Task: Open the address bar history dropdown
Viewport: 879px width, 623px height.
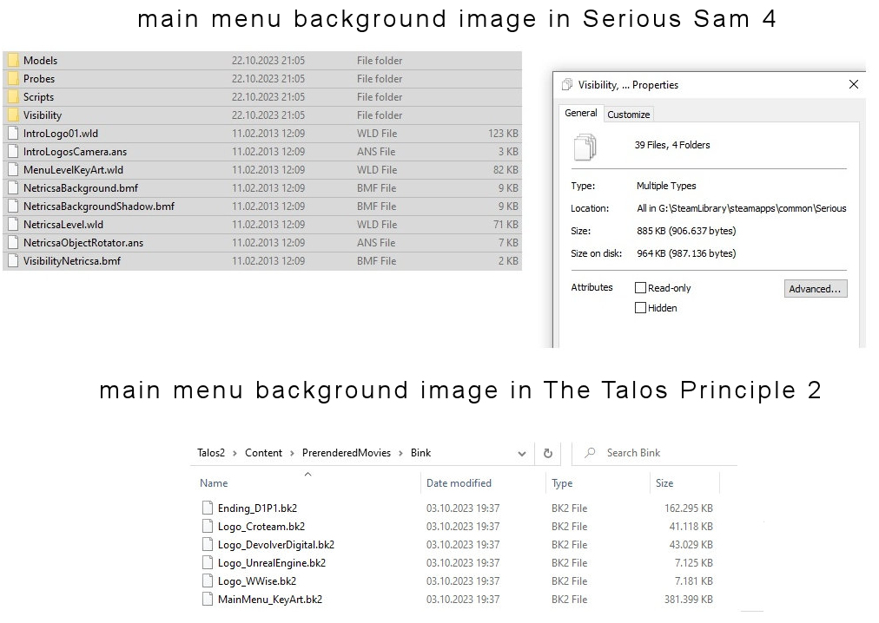Action: coord(522,454)
